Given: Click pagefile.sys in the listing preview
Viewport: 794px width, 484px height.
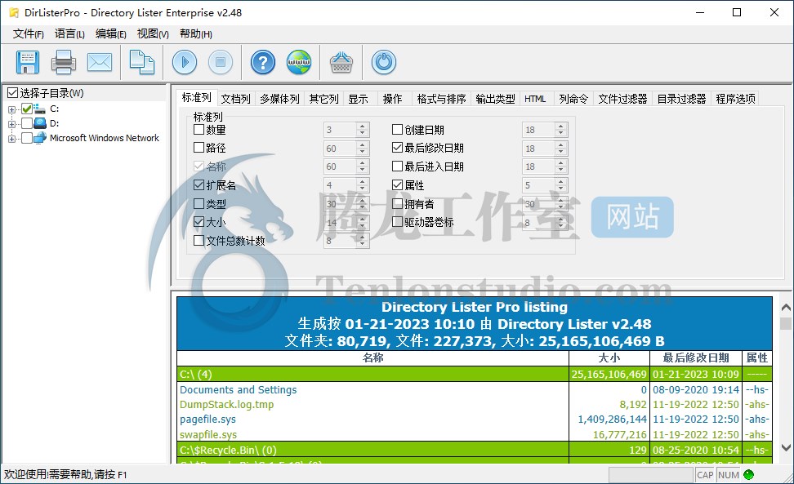Looking at the screenshot, I should click(207, 420).
